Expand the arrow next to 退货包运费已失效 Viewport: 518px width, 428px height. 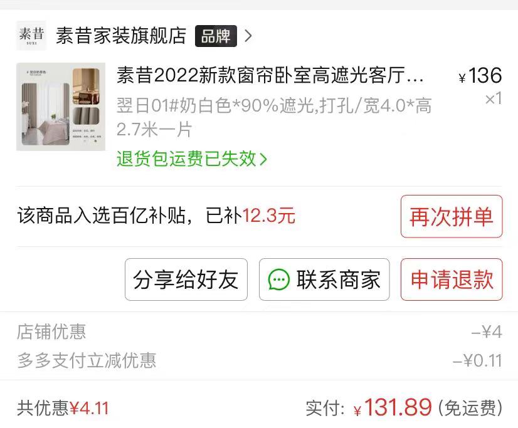[263, 159]
